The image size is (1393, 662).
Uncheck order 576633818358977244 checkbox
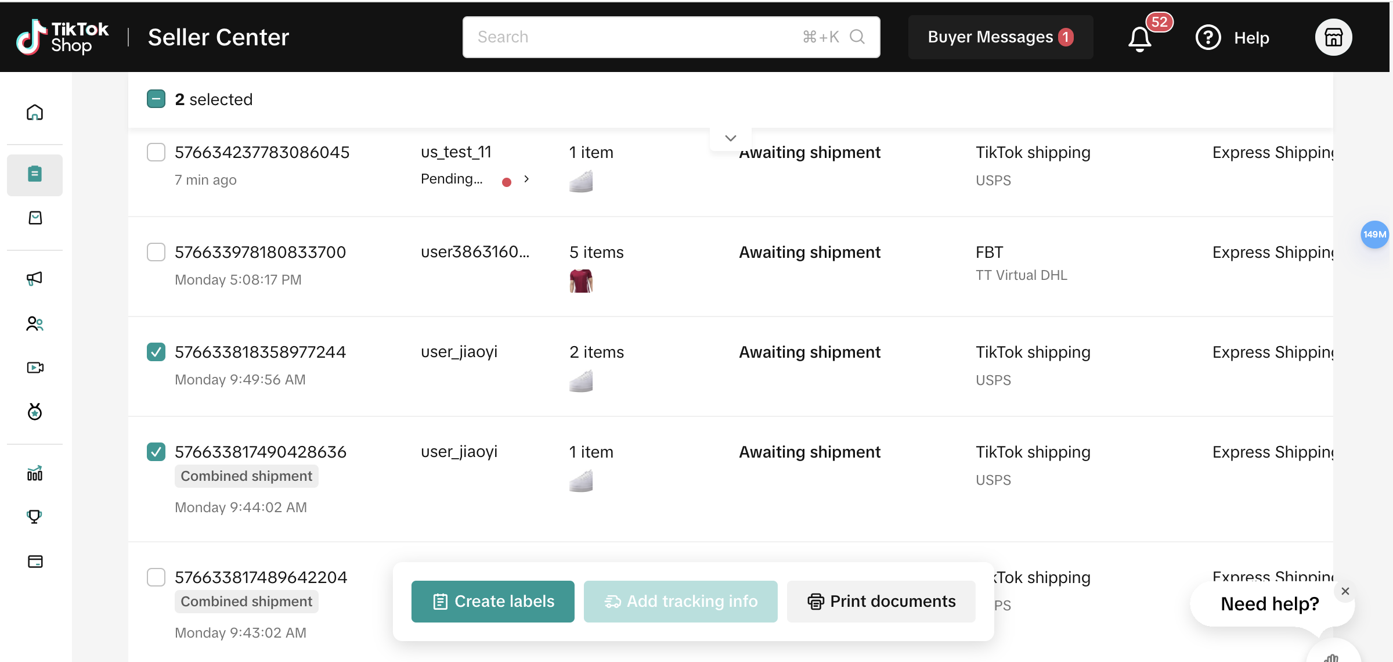[x=156, y=352]
